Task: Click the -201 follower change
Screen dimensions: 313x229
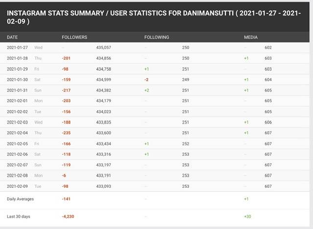Action: pyautogui.click(x=66, y=58)
